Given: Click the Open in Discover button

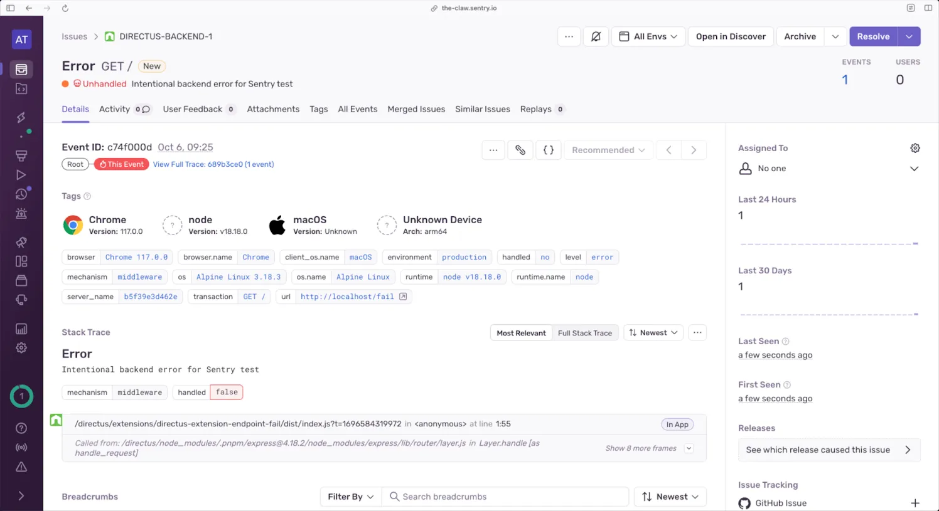Looking at the screenshot, I should tap(731, 36).
